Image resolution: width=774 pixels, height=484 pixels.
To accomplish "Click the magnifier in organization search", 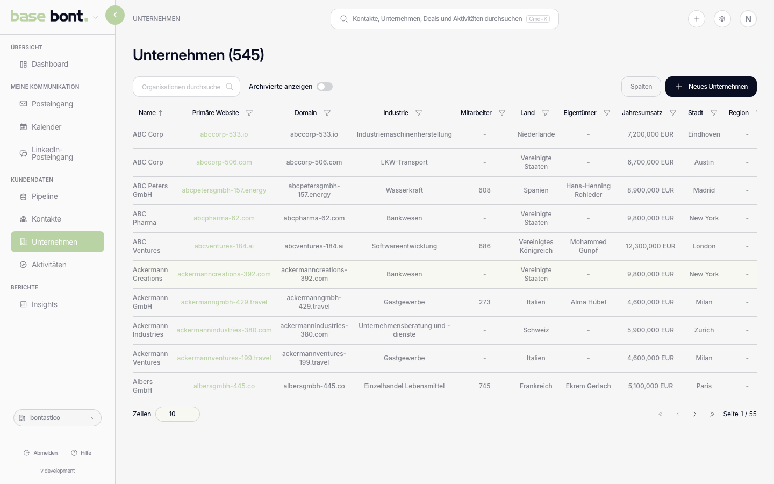I will (x=230, y=87).
